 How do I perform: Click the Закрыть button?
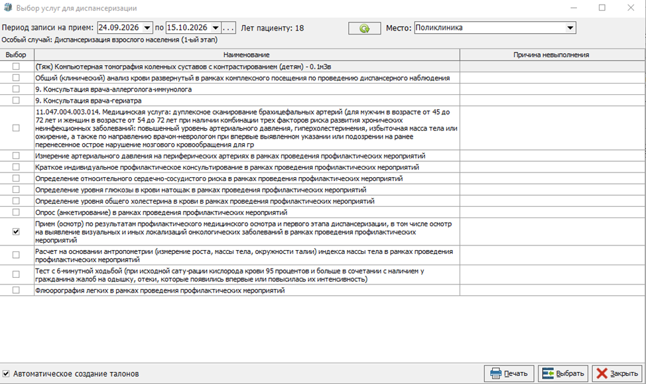coord(617,373)
